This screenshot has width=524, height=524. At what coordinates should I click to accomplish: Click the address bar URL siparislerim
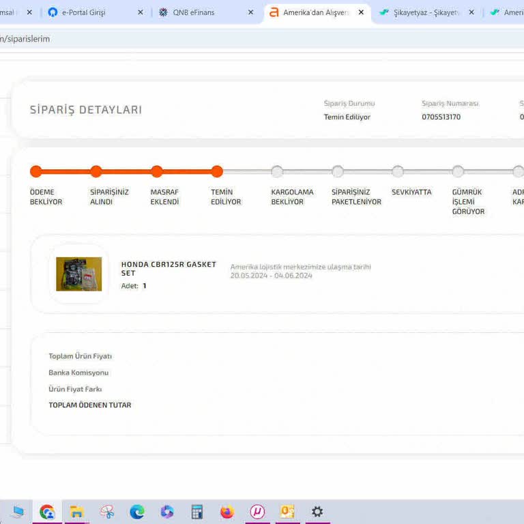25,39
